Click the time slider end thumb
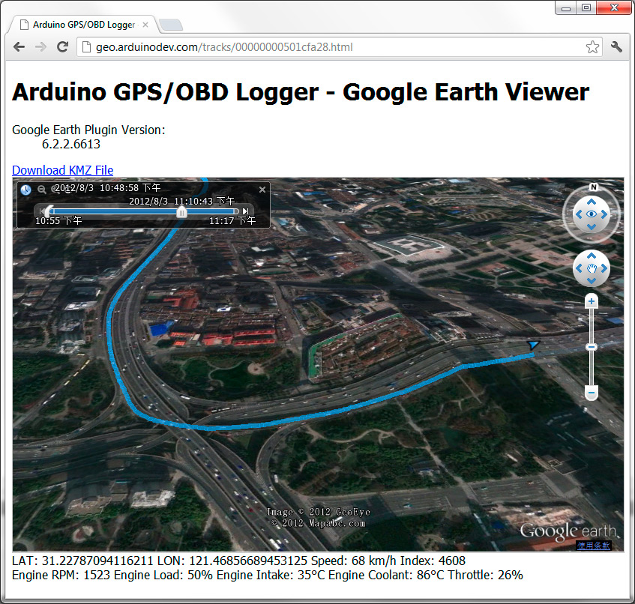635x604 pixels. coord(182,212)
